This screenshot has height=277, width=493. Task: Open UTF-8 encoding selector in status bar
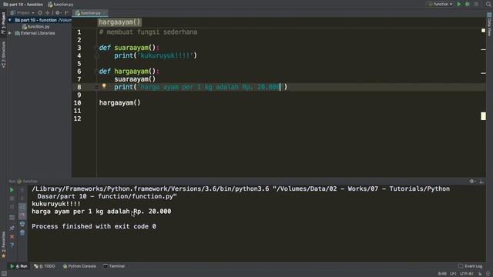click(x=467, y=274)
